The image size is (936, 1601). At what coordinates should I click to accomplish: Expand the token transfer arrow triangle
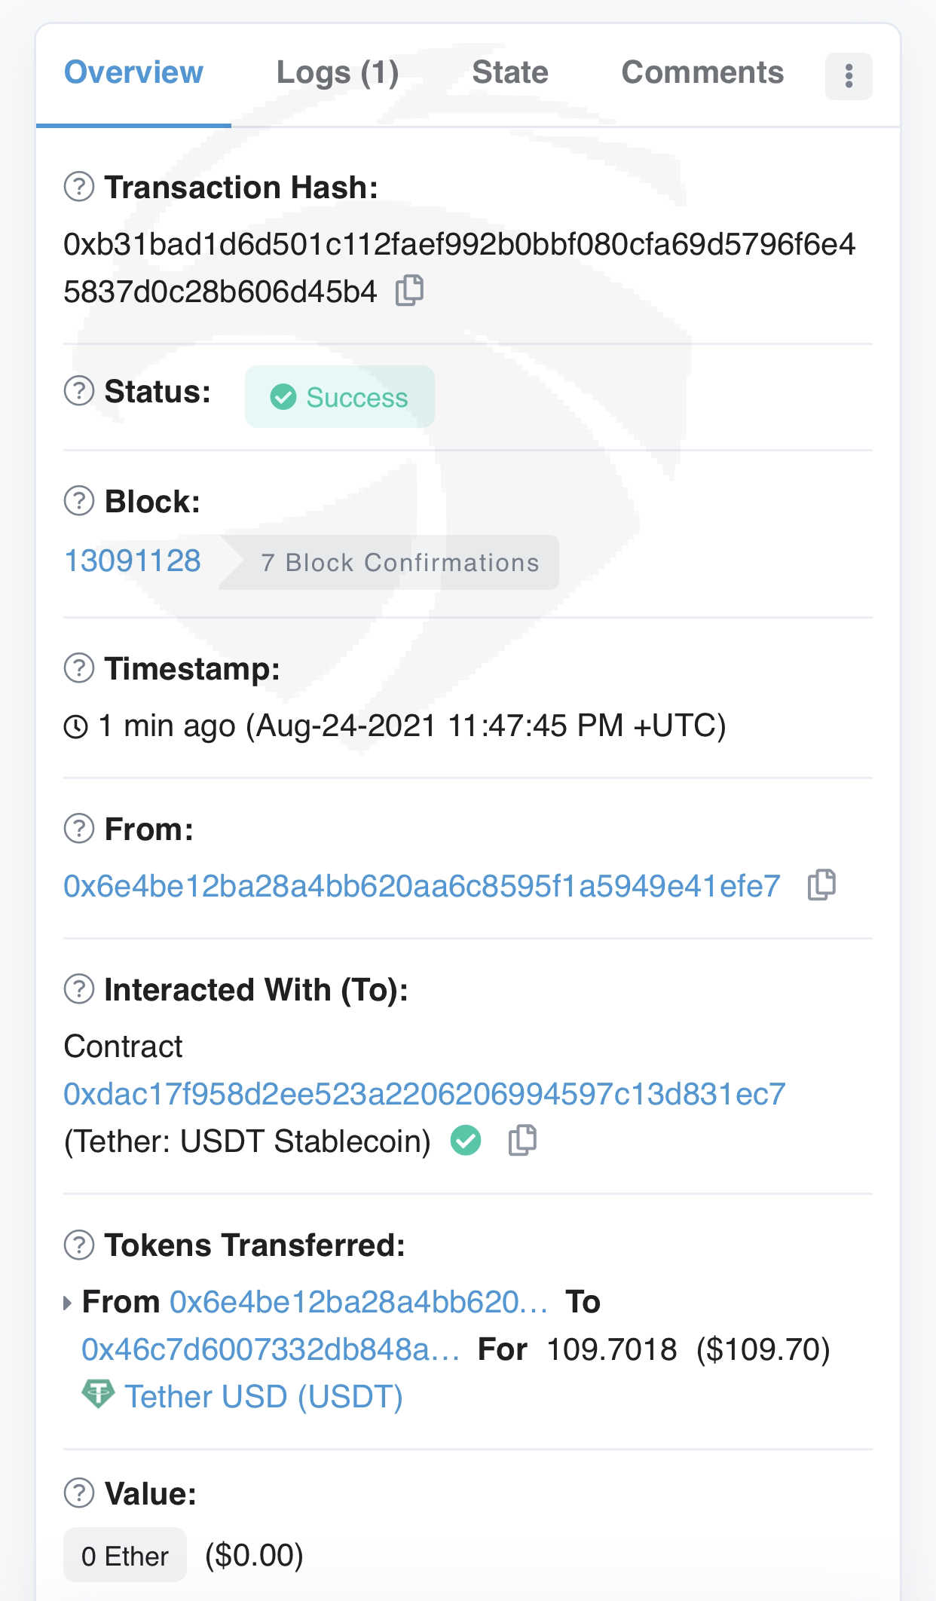click(x=68, y=1303)
